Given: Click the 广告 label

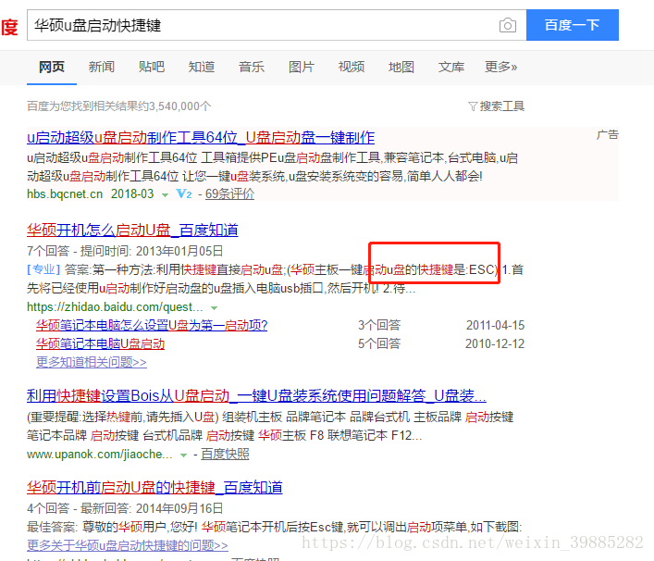Looking at the screenshot, I should pyautogui.click(x=607, y=135).
